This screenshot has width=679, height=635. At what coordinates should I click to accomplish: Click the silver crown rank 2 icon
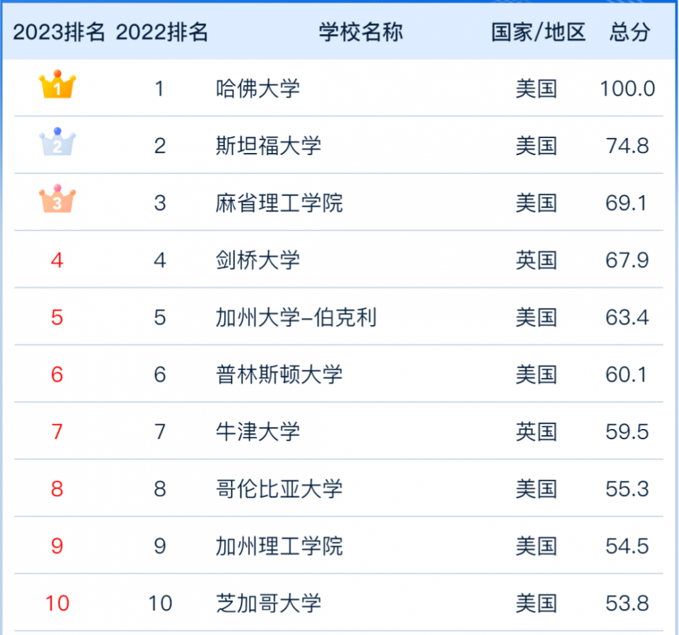pyautogui.click(x=58, y=143)
